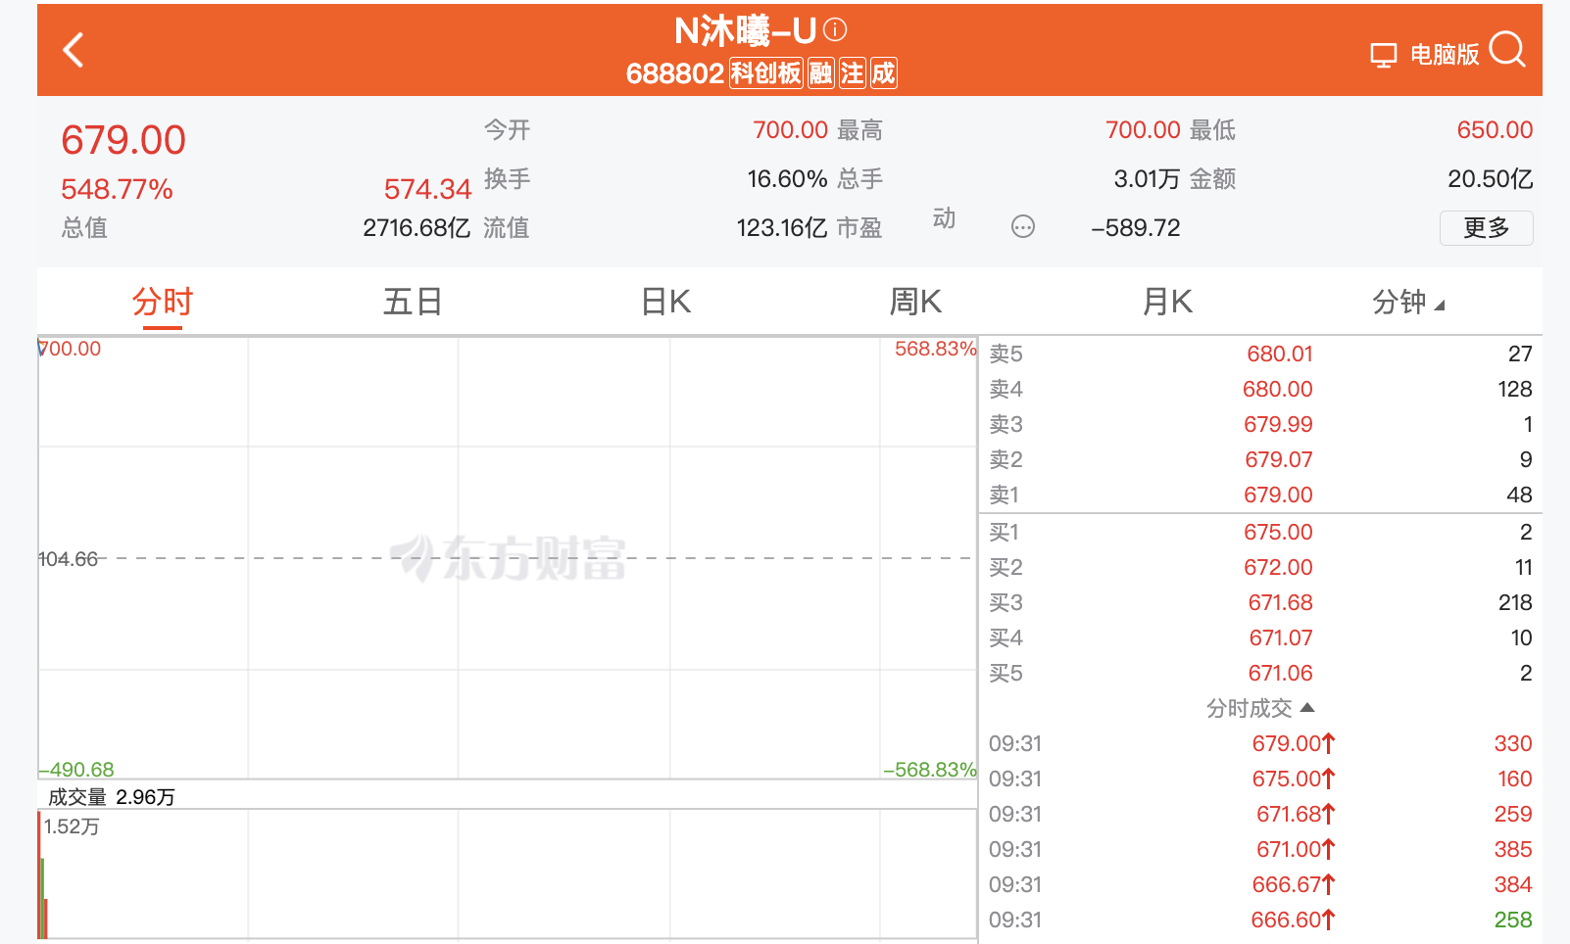Click the 注 tag badge
This screenshot has width=1570, height=944.
pyautogui.click(x=853, y=73)
